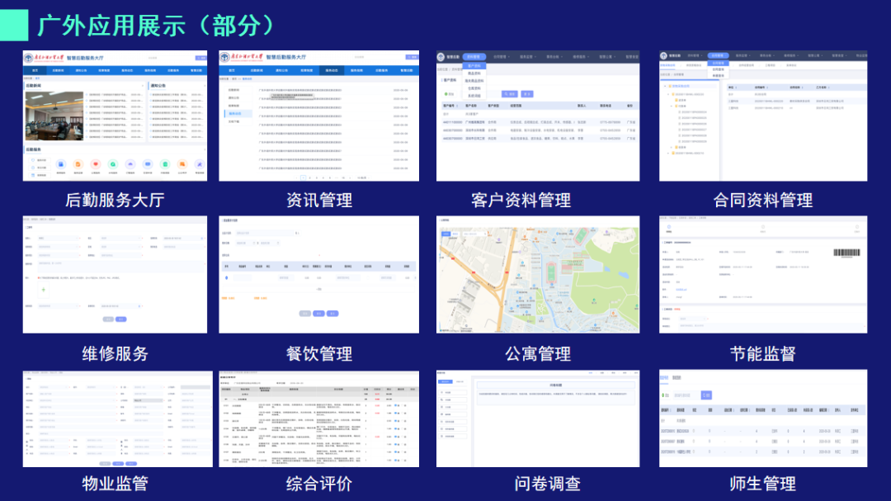Viewport: 891px width, 501px height.
Task: Click the first blue service icon under 后勤服务
Action: (60, 164)
